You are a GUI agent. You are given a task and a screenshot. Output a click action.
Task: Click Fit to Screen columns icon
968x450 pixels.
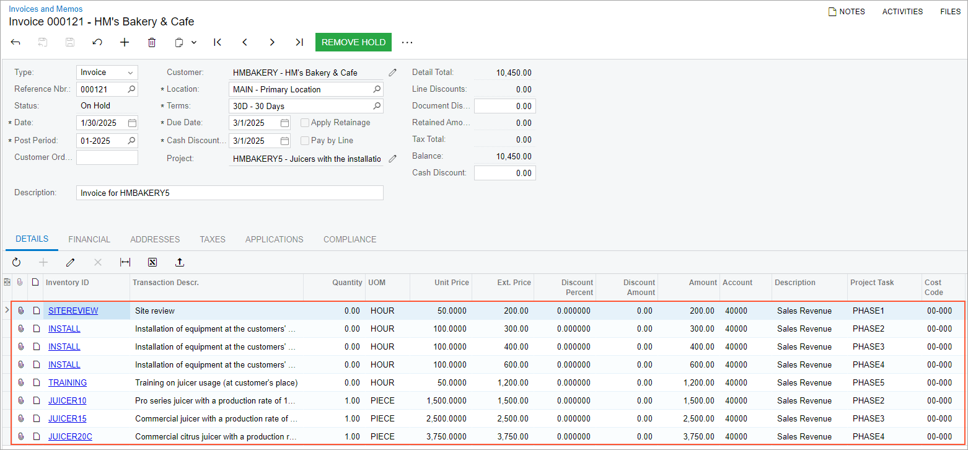coord(125,262)
